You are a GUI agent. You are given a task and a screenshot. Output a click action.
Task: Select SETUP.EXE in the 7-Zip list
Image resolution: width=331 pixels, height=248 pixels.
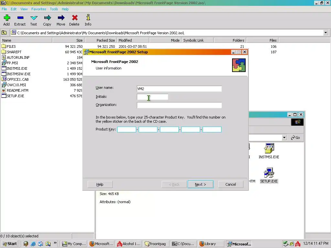coord(13,96)
